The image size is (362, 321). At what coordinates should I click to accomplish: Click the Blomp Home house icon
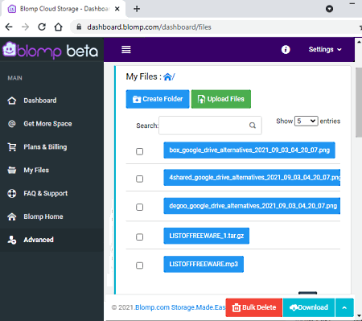[12, 216]
